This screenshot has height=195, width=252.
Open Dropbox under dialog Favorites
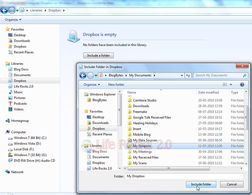pos(99,128)
